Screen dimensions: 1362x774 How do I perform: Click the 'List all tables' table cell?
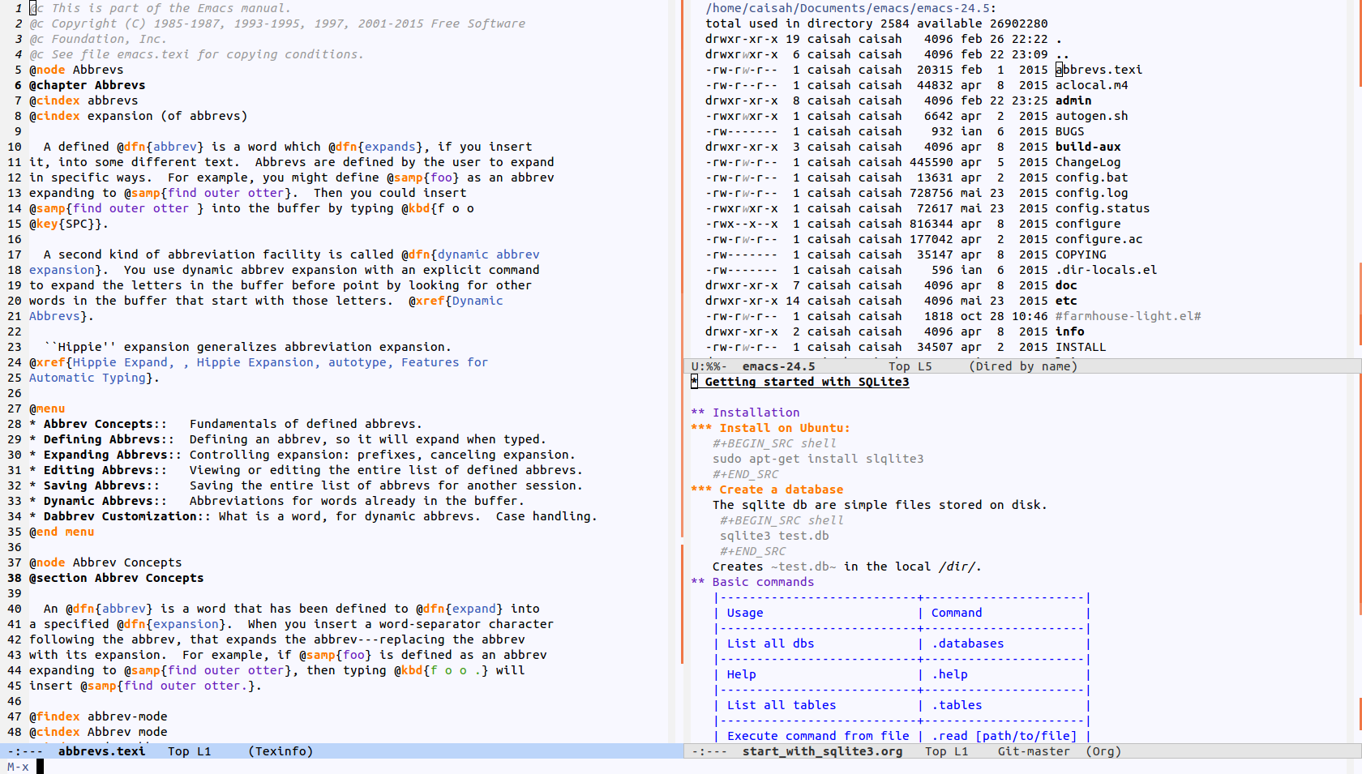coord(782,705)
